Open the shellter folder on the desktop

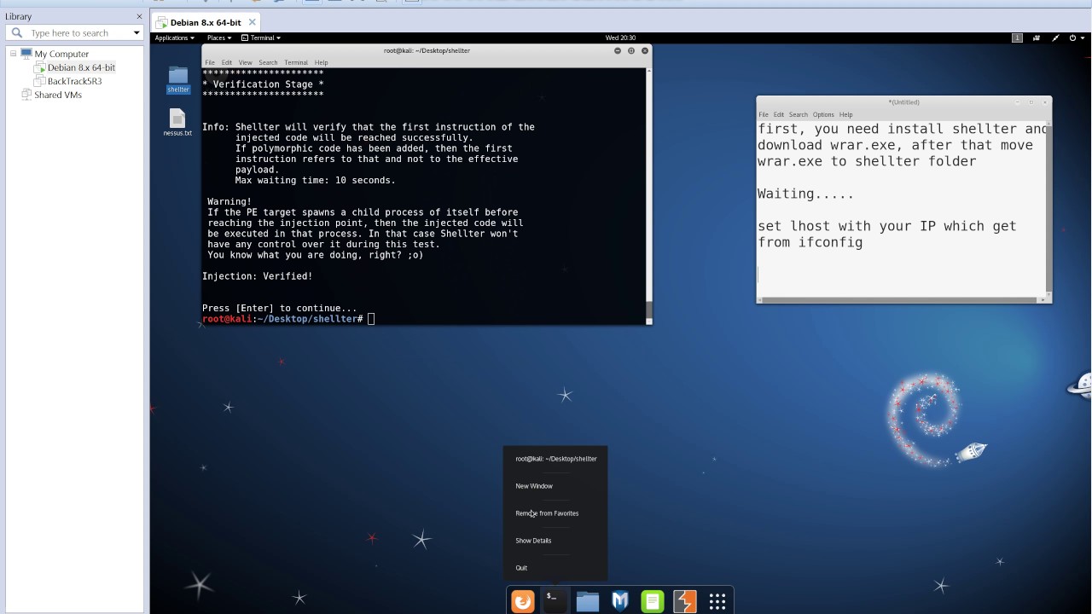(178, 78)
